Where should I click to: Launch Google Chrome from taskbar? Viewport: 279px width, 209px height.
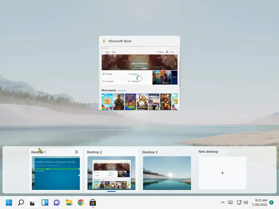pyautogui.click(x=81, y=202)
